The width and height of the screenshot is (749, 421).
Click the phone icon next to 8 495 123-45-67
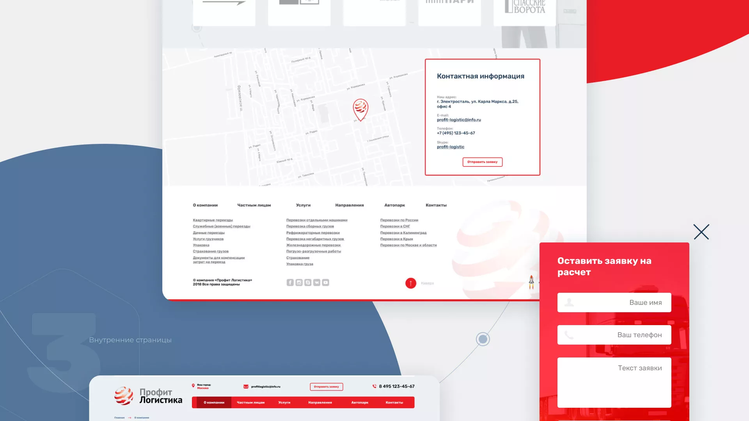coord(374,386)
